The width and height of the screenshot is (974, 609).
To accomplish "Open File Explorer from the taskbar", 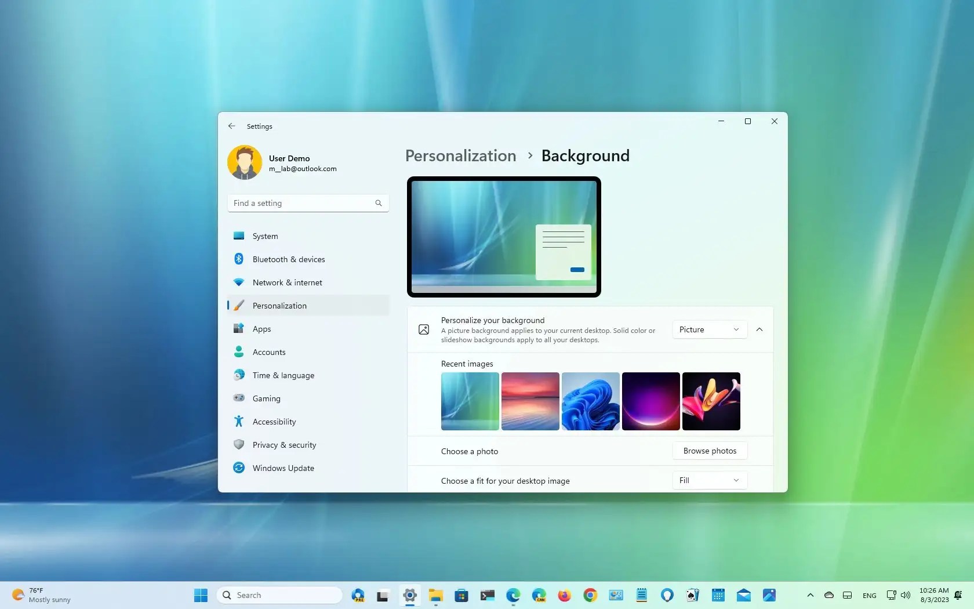I will point(436,595).
